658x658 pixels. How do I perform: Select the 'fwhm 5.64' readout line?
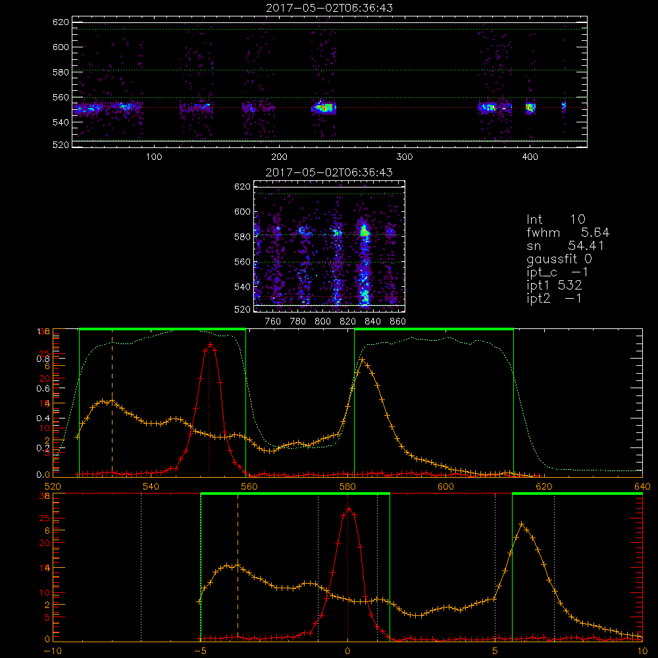pyautogui.click(x=568, y=232)
